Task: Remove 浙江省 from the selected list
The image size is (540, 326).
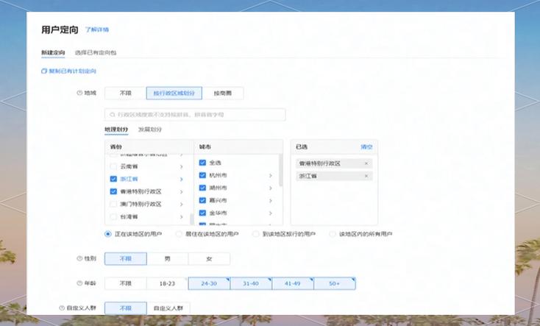Action: click(366, 176)
